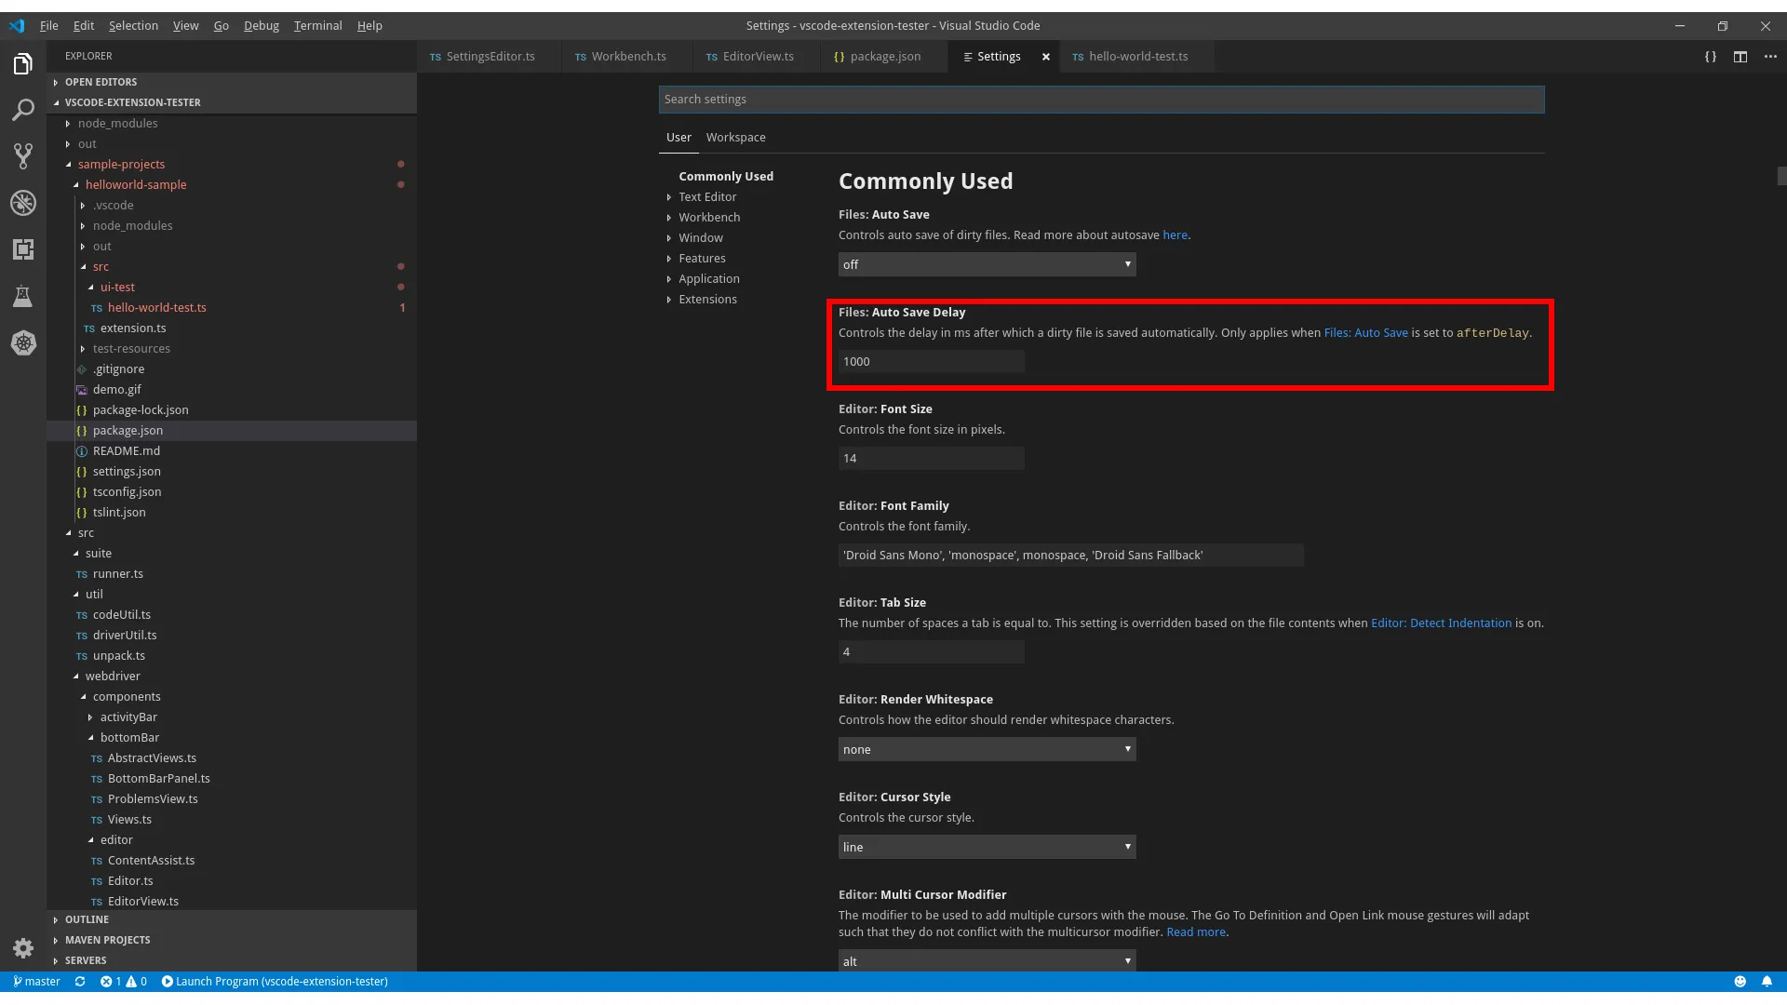Expand the Maven Projects section
This screenshot has height=1005, width=1787.
click(x=232, y=941)
